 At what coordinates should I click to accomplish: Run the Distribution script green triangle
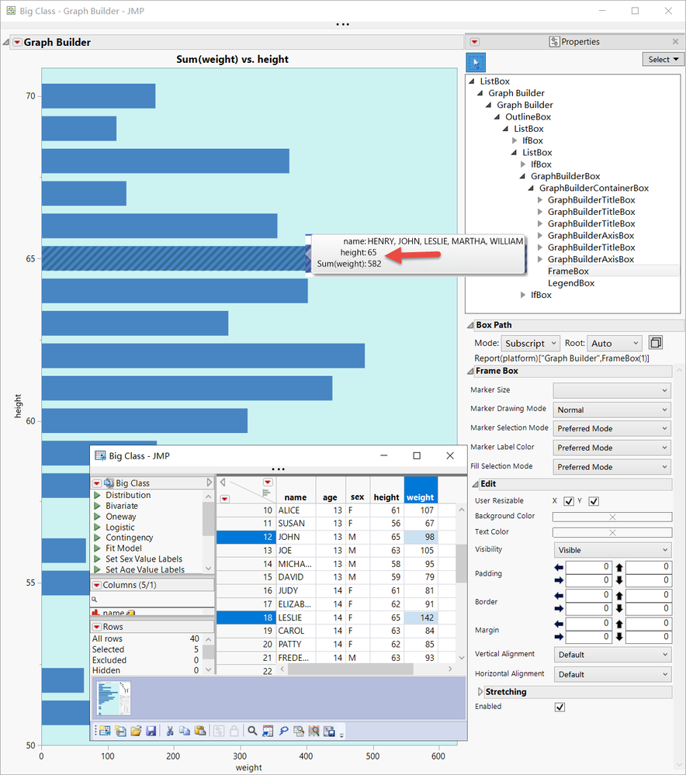click(x=98, y=495)
